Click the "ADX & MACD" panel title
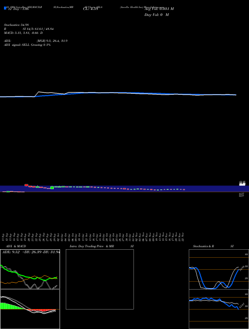The height and width of the screenshot is (329, 249). pos(16,246)
